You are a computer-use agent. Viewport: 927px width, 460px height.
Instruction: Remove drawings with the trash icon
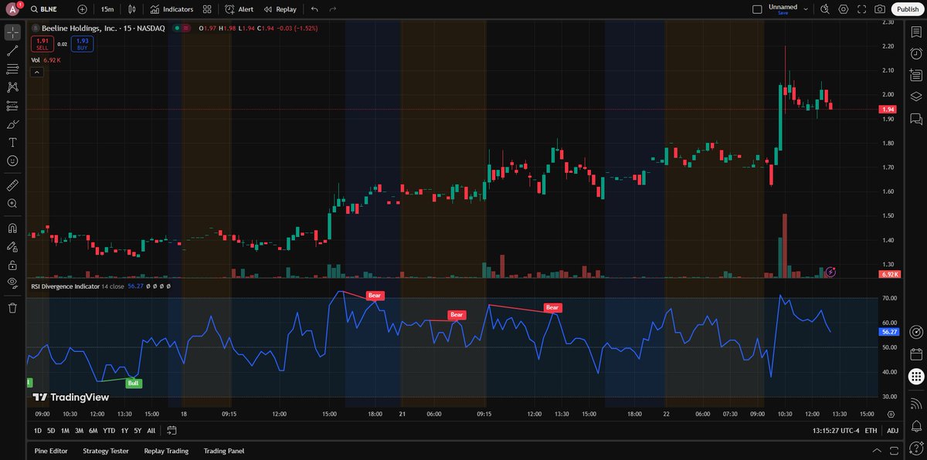click(12, 308)
